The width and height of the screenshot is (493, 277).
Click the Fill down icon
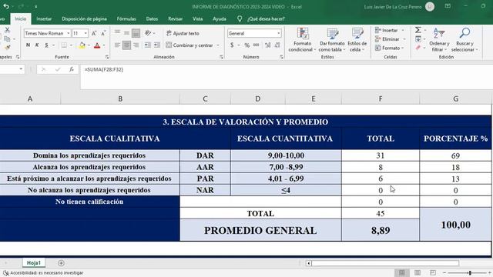tap(418, 39)
